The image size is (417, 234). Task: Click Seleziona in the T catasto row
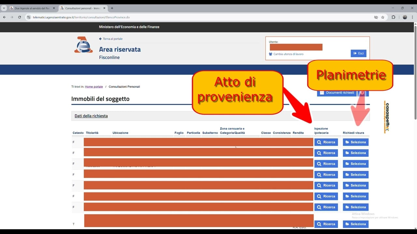[356, 224]
